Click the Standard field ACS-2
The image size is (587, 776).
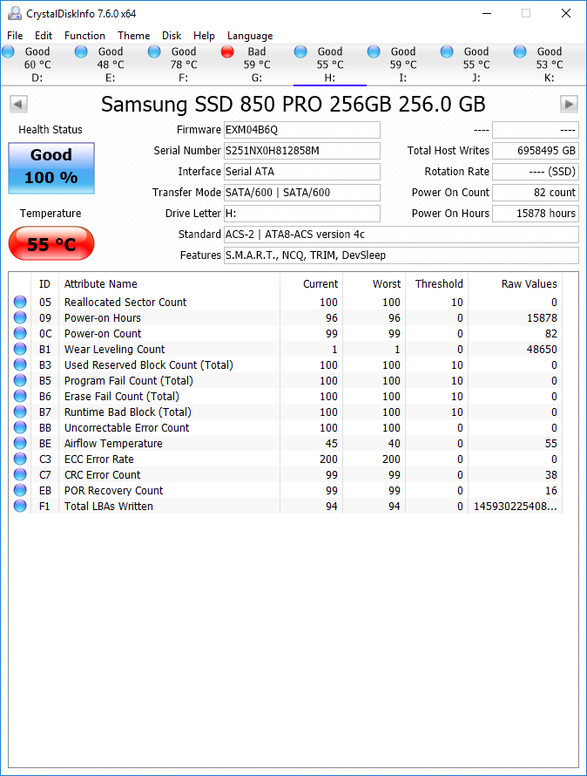pyautogui.click(x=401, y=234)
